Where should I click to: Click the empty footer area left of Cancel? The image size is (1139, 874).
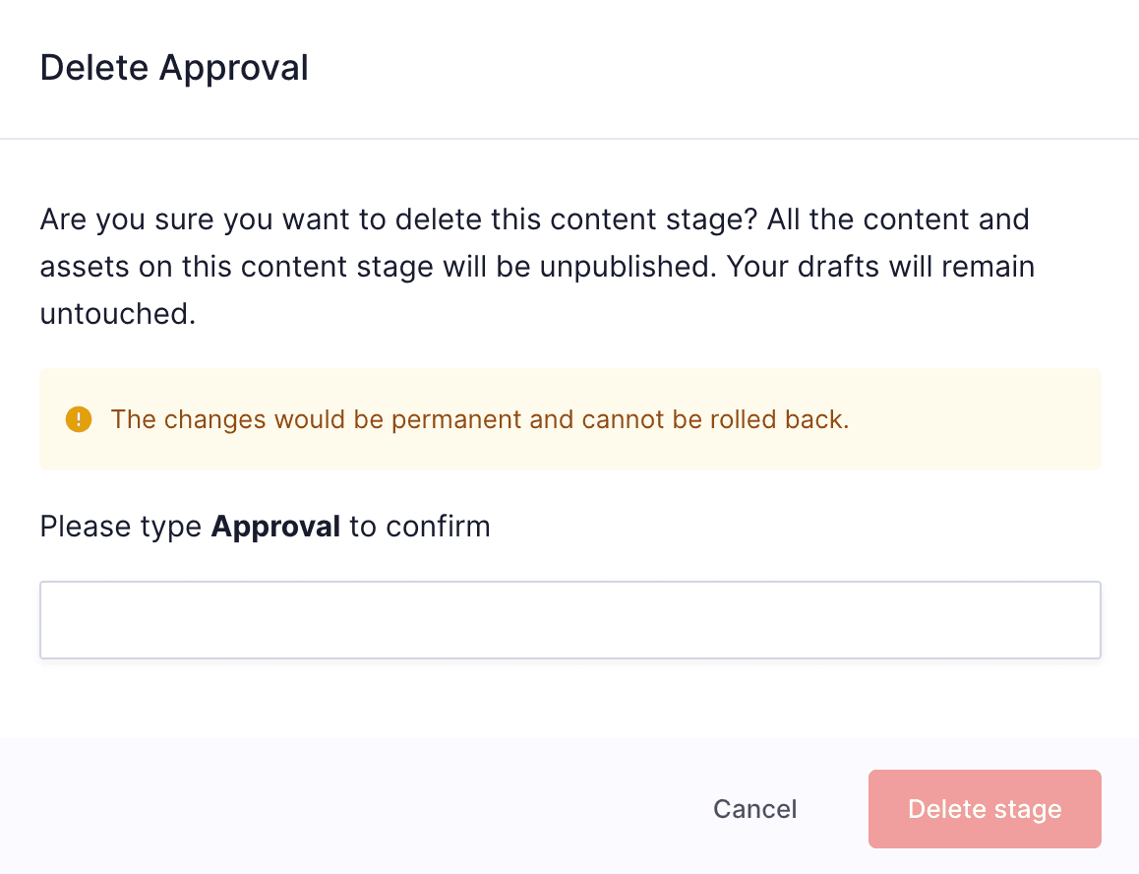tap(344, 809)
